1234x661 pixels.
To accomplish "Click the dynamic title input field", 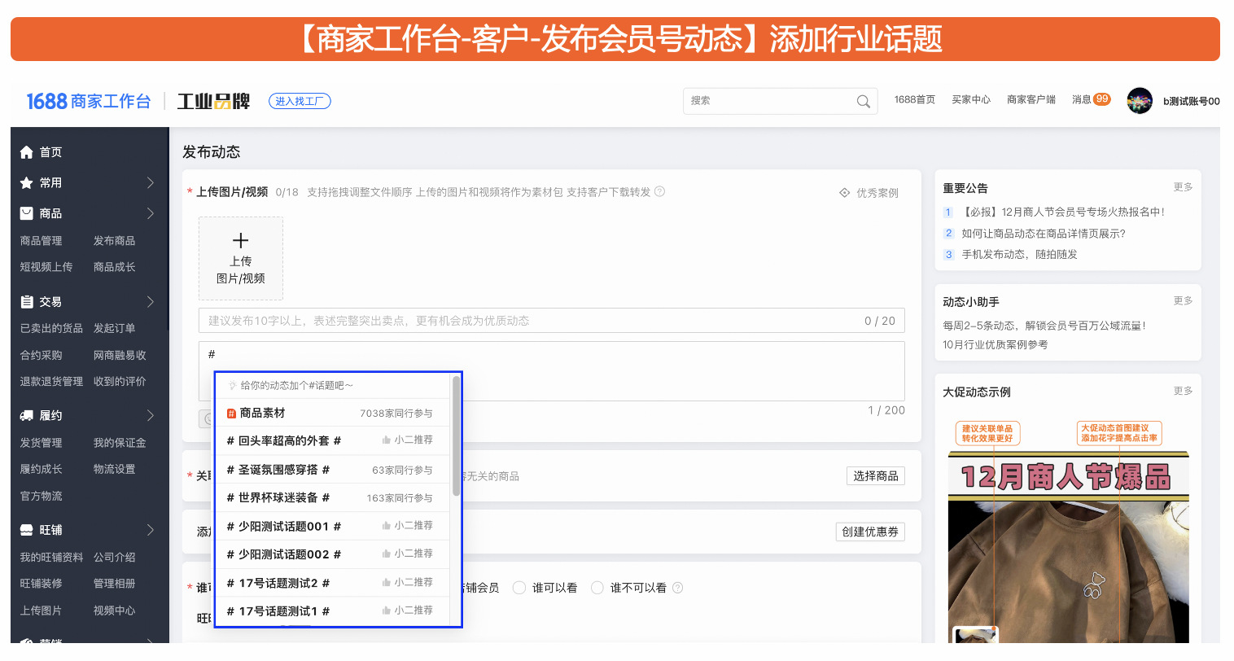I will coord(529,321).
